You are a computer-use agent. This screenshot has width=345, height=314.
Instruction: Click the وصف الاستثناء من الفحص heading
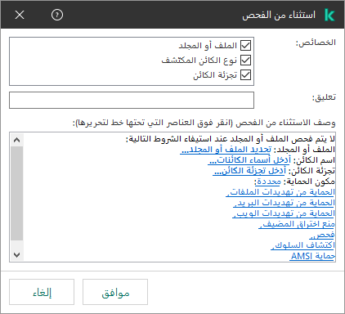click(204, 123)
